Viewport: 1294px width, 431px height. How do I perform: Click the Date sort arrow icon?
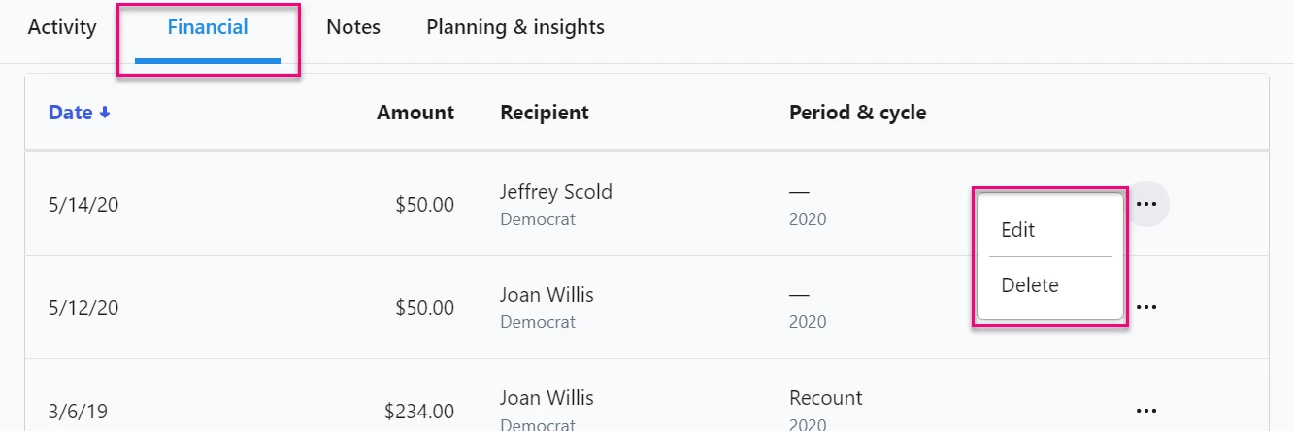point(105,113)
